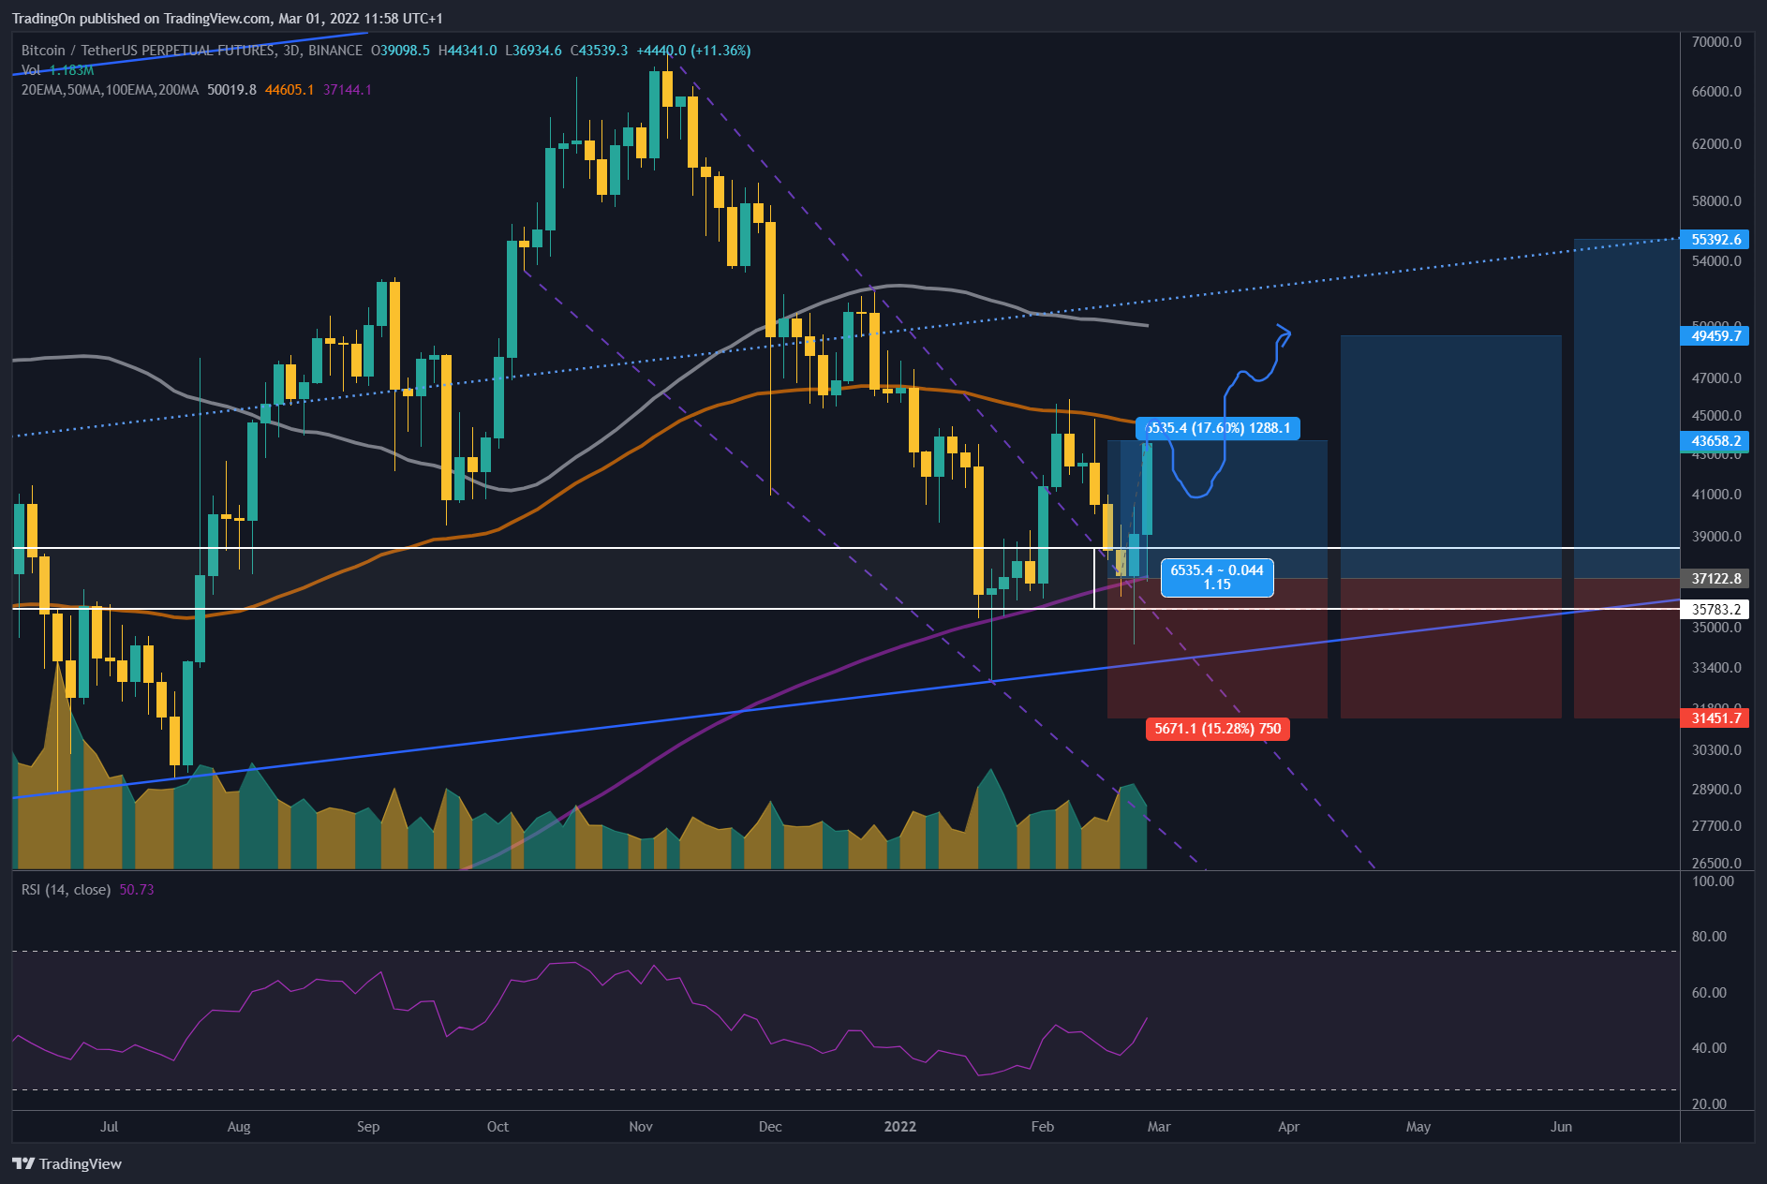
Task: Click the RSI 60.00 scale label
Action: (1709, 993)
